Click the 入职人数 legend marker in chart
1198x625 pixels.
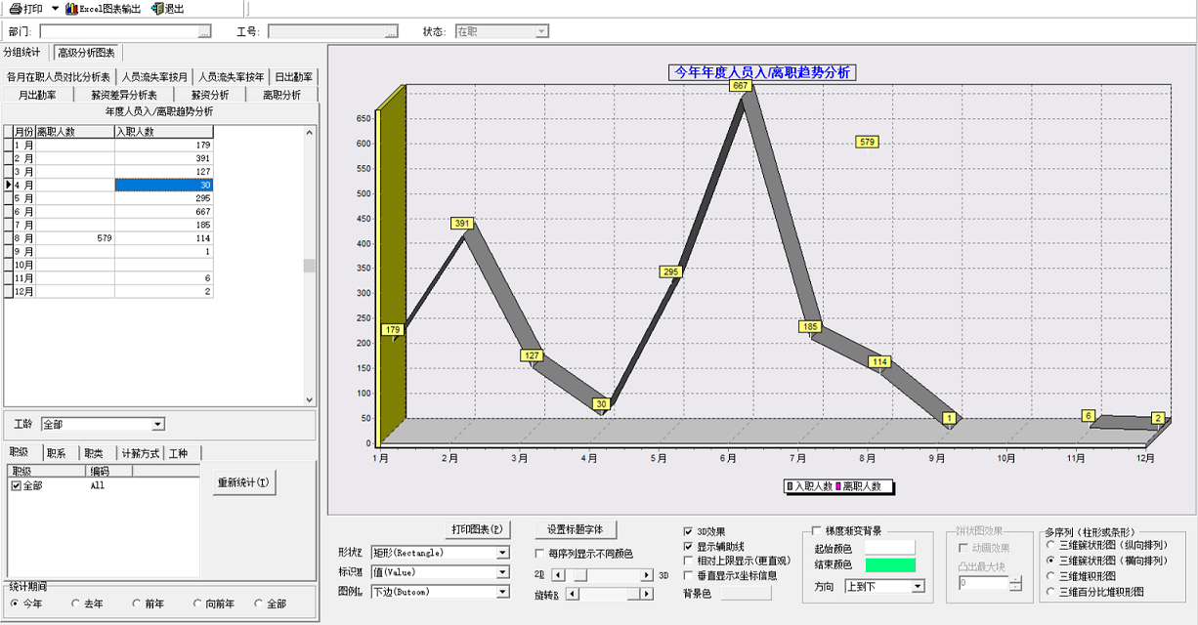pyautogui.click(x=790, y=486)
